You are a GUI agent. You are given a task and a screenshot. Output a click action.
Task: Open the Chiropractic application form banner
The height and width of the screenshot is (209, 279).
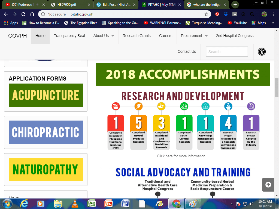coord(46,133)
